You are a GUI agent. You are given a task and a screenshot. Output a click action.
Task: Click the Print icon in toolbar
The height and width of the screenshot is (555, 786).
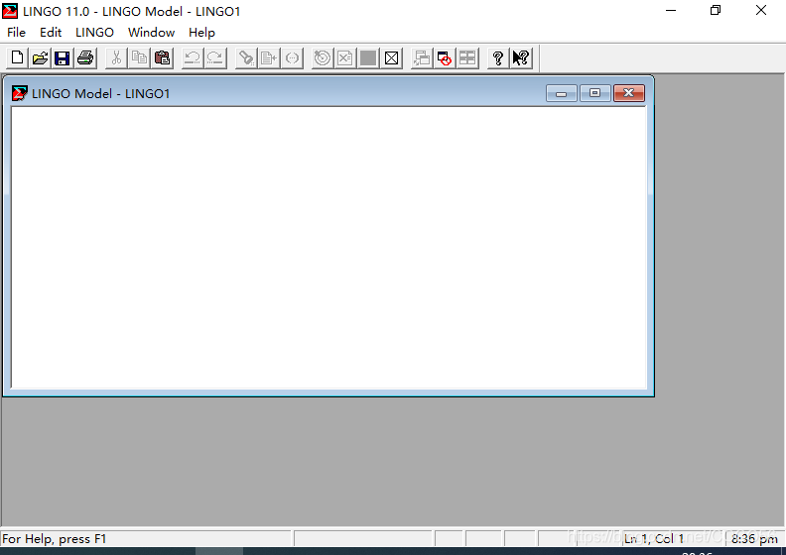point(85,58)
